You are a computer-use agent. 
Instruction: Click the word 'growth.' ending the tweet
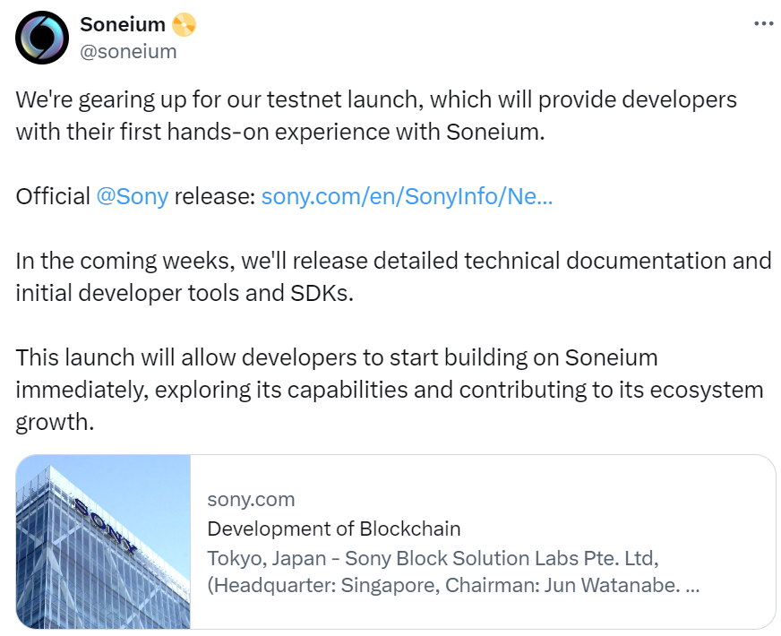pyautogui.click(x=55, y=422)
